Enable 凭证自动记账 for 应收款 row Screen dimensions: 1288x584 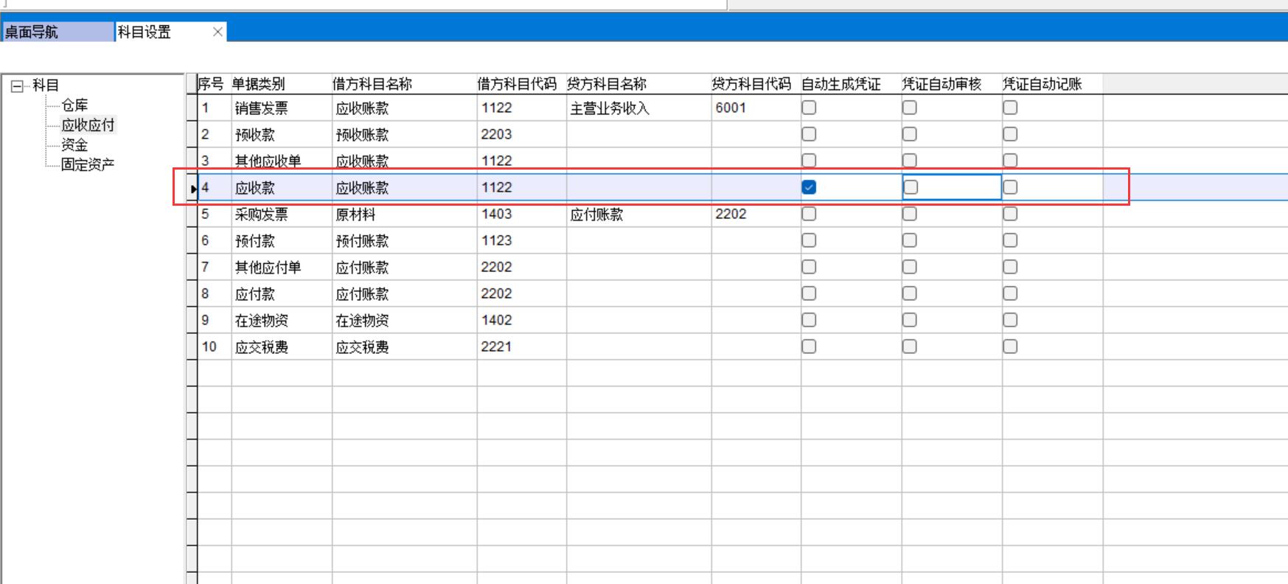point(1010,187)
